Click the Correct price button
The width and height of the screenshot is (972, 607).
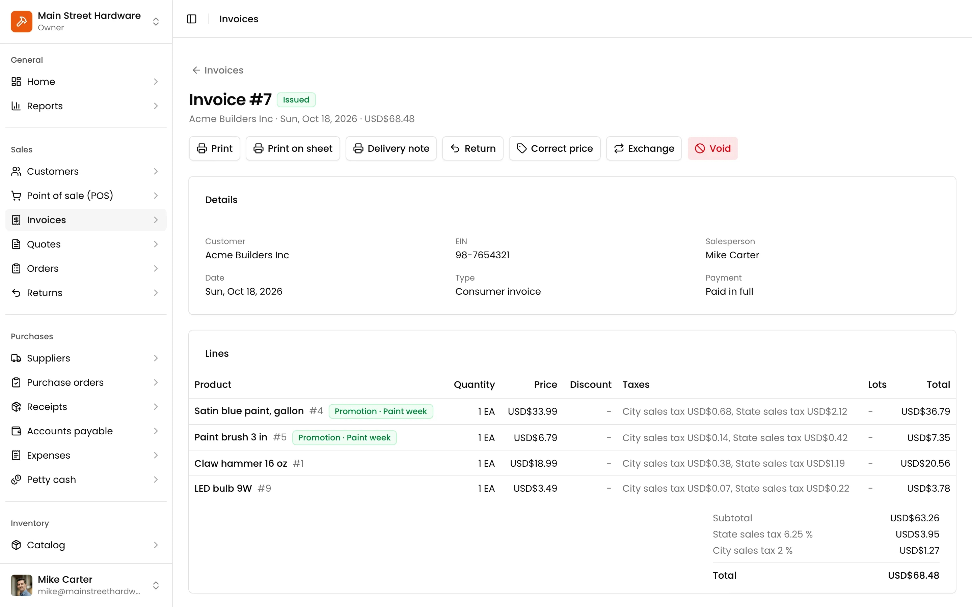point(555,148)
